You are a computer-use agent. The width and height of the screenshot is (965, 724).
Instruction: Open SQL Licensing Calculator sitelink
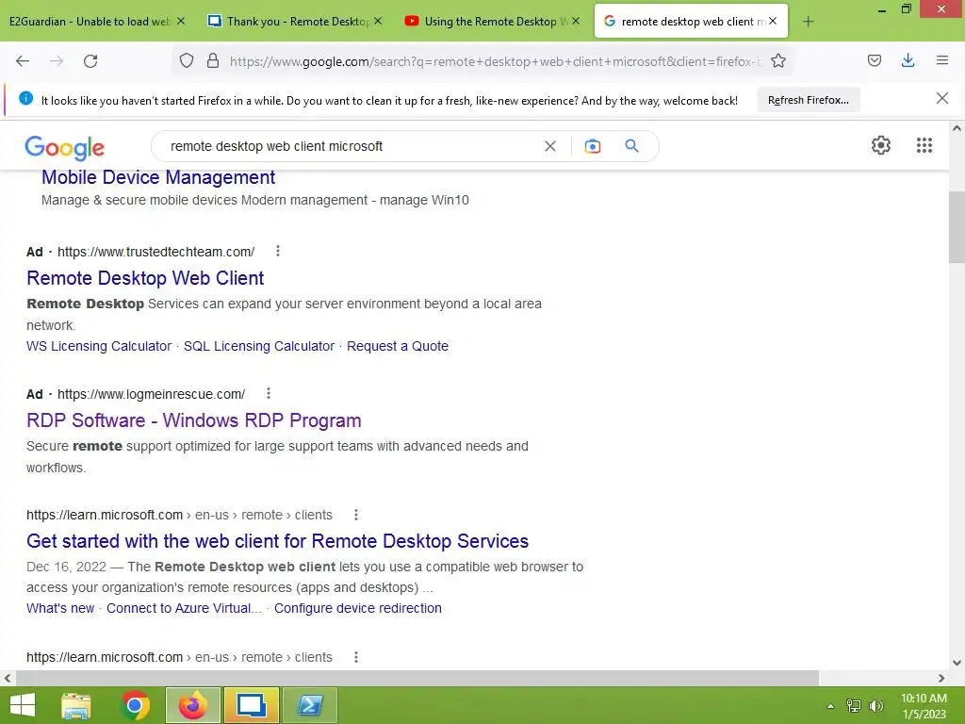[259, 346]
